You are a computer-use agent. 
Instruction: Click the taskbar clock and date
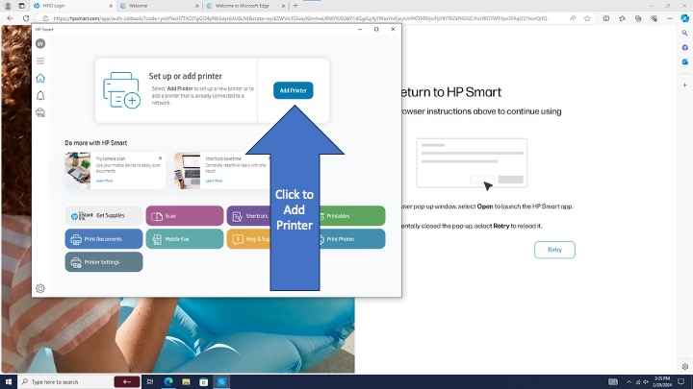pyautogui.click(x=662, y=382)
